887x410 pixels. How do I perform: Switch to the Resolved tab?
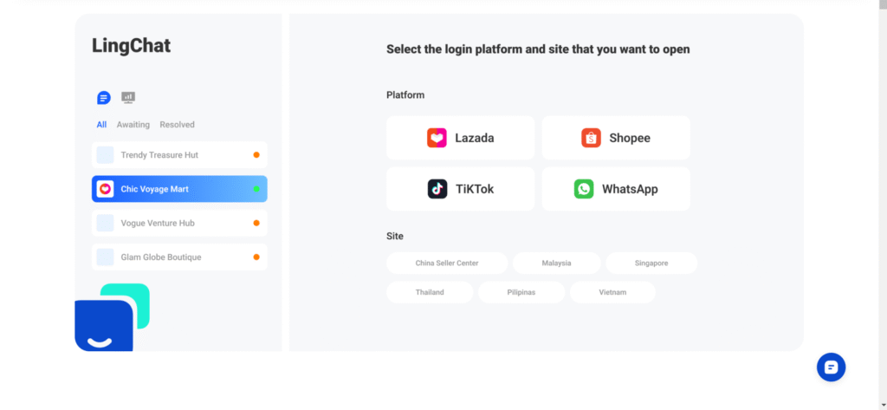177,125
